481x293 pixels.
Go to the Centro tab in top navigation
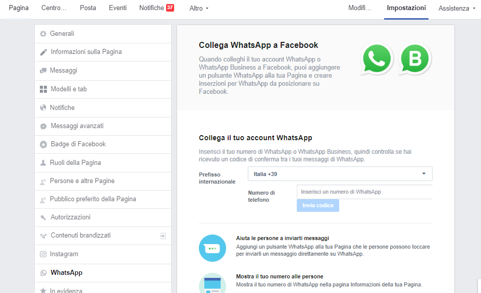point(54,8)
